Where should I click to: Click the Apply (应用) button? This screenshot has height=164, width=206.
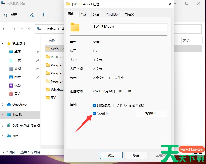pyautogui.click(x=161, y=155)
